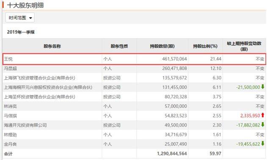The height and width of the screenshot is (160, 267).
Task: Click red up arrow beside 2,335,950
Action: click(x=263, y=115)
